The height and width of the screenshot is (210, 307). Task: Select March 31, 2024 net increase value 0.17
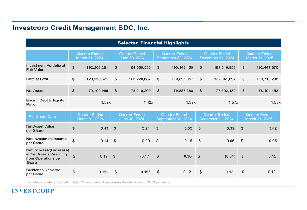pos(104,156)
